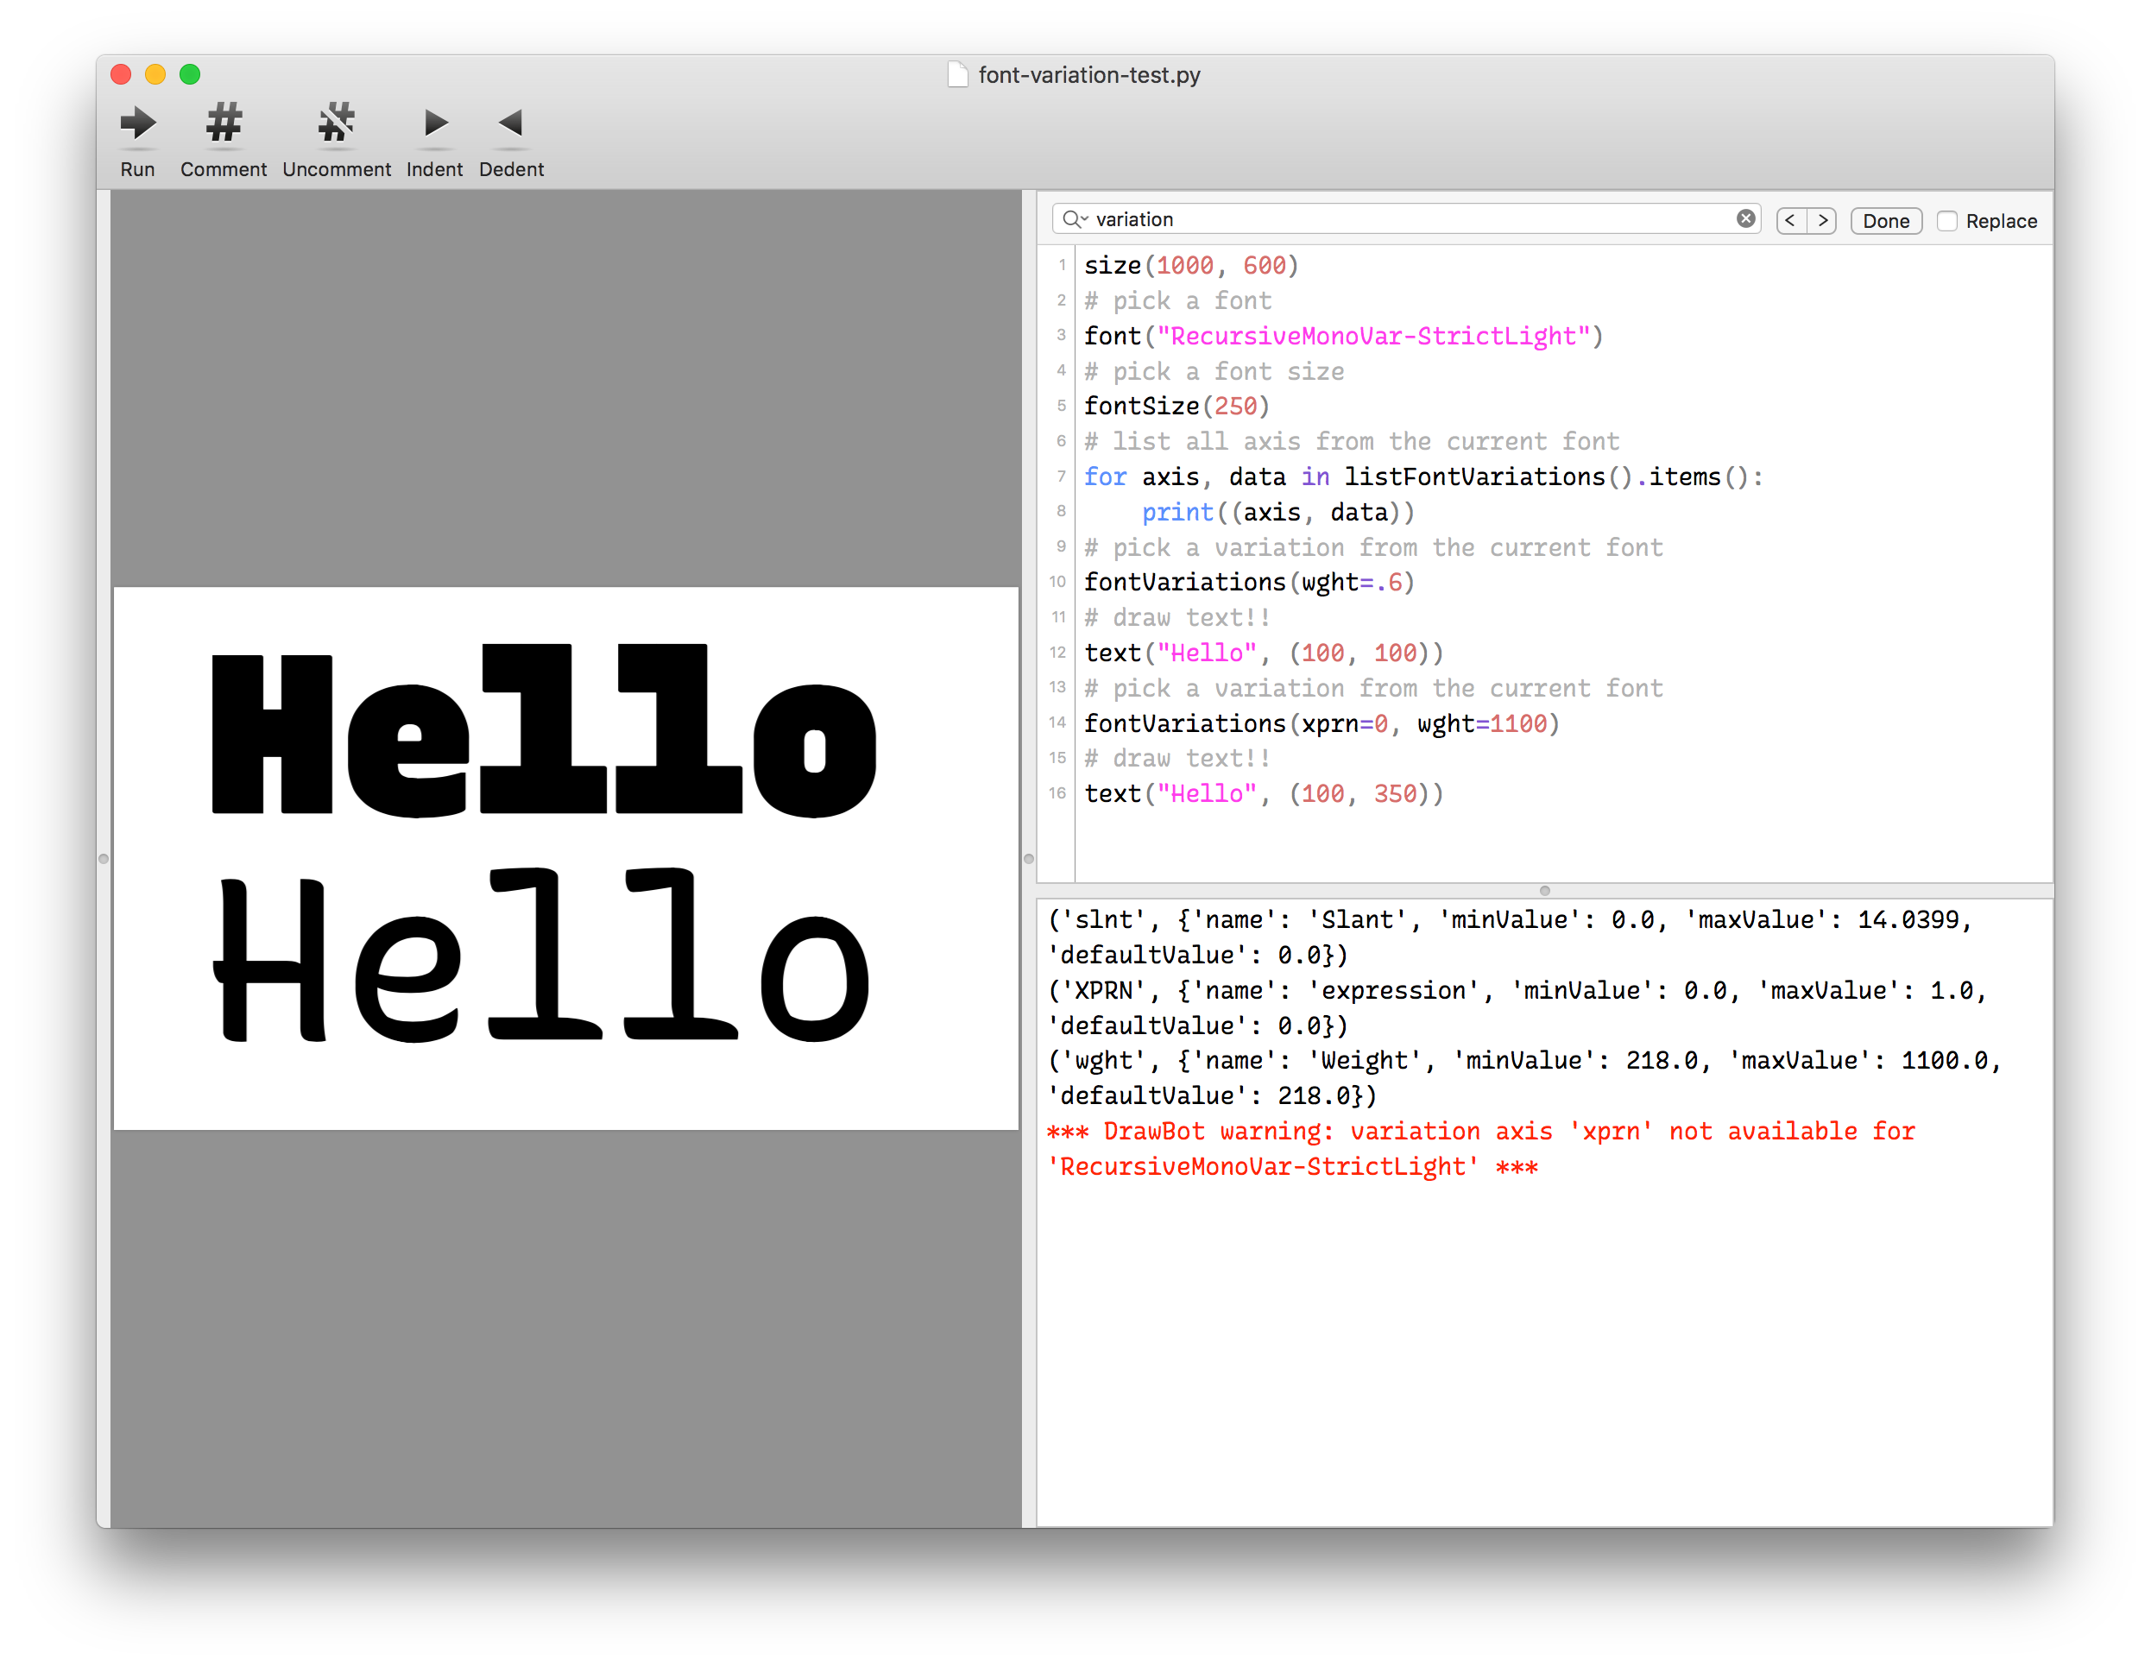Click the font-variation-test.py document title icon
The image size is (2151, 1666).
point(957,75)
